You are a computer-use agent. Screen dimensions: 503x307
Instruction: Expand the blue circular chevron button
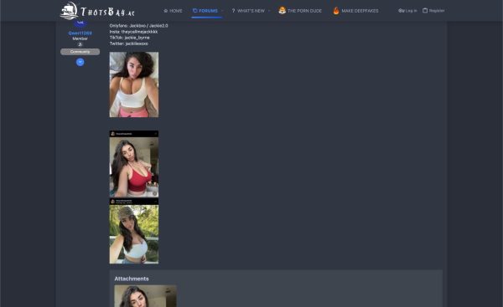80,62
